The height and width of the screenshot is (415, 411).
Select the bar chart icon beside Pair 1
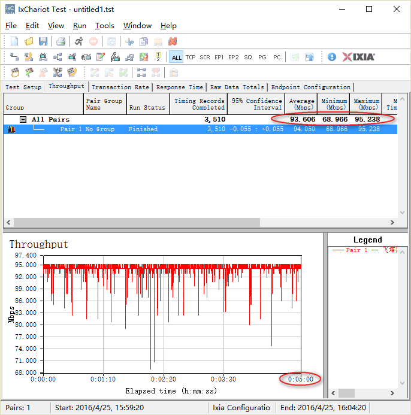(x=11, y=129)
